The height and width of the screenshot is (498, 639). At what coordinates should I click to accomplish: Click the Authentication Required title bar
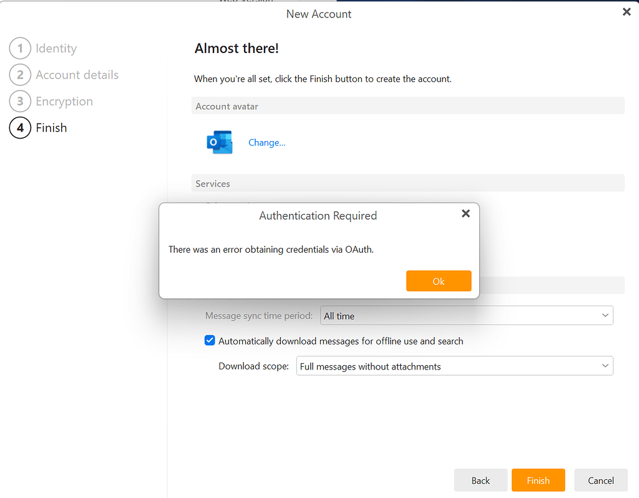[318, 216]
